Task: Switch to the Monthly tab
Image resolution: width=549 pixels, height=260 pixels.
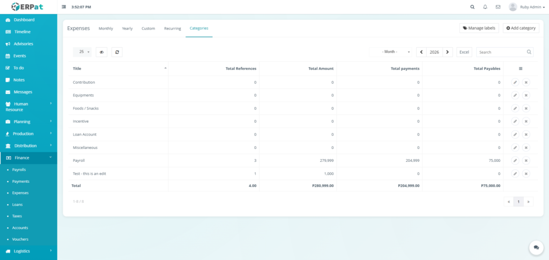Action: tap(106, 28)
